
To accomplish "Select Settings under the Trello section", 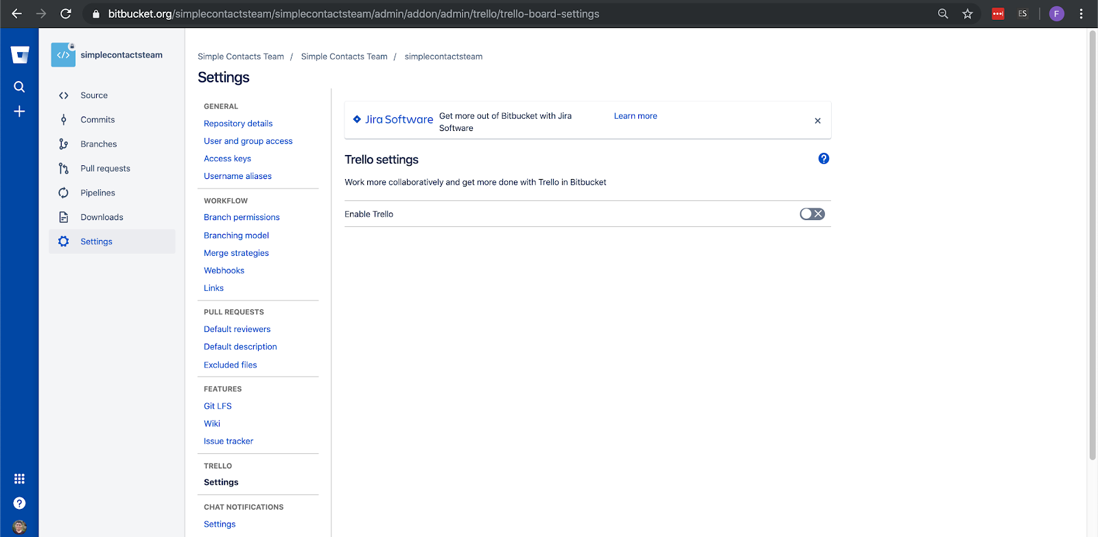I will 221,482.
